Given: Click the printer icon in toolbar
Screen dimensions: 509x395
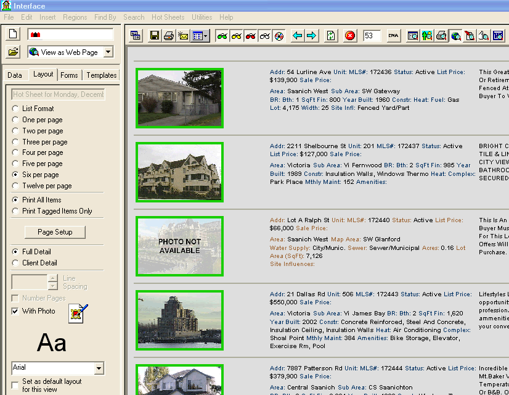Looking at the screenshot, I should pyautogui.click(x=169, y=36).
